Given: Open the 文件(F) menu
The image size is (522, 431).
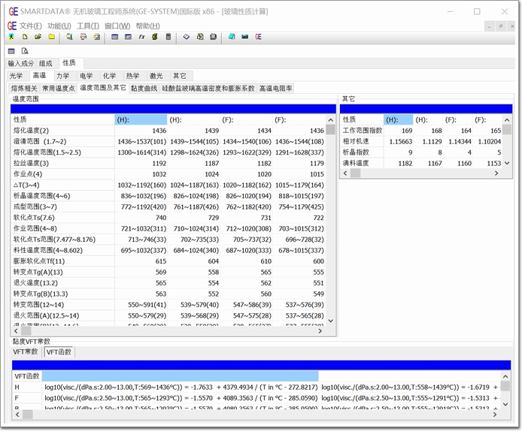Looking at the screenshot, I should pos(30,26).
